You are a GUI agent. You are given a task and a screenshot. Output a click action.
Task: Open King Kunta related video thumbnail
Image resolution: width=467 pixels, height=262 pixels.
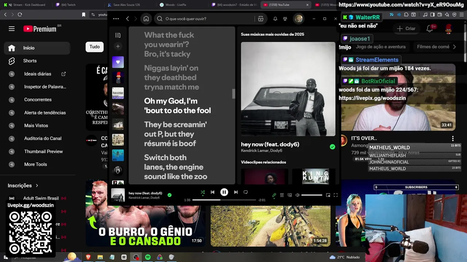coord(314,176)
